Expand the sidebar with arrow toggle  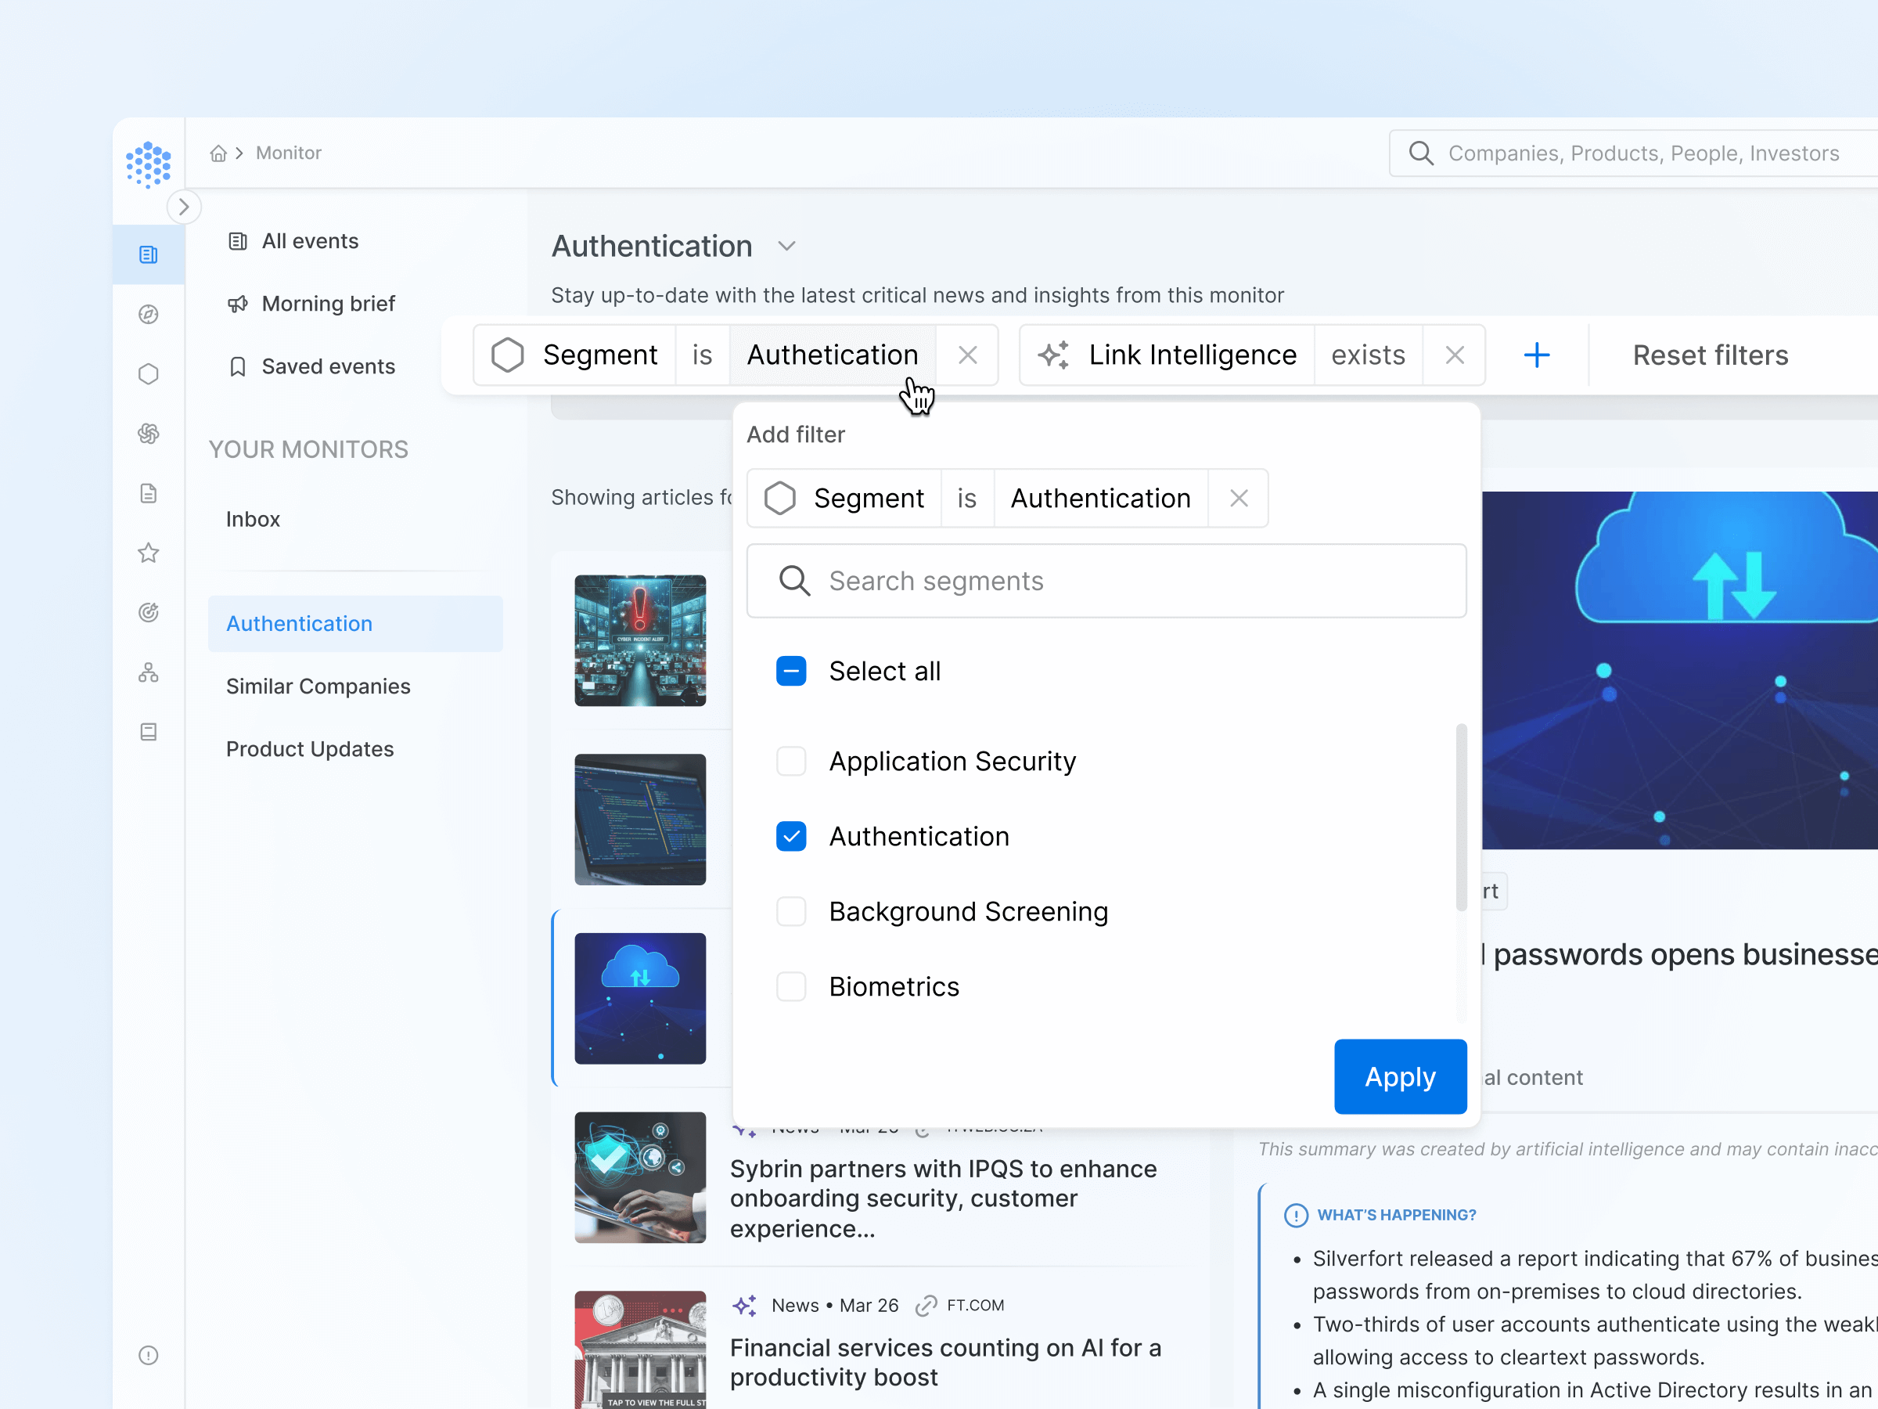click(x=183, y=207)
